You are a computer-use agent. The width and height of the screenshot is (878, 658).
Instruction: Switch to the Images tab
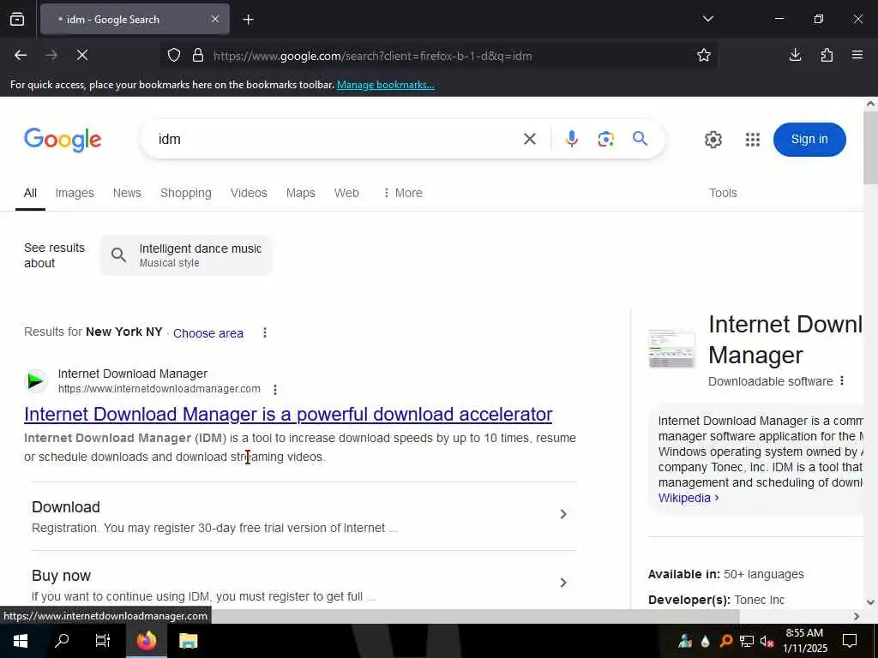tap(75, 193)
